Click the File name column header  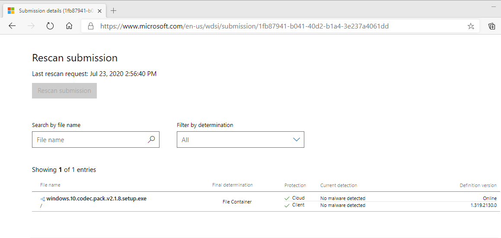(50, 185)
